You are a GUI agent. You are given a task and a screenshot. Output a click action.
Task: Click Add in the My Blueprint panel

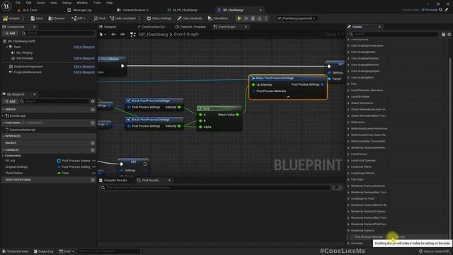click(x=10, y=101)
